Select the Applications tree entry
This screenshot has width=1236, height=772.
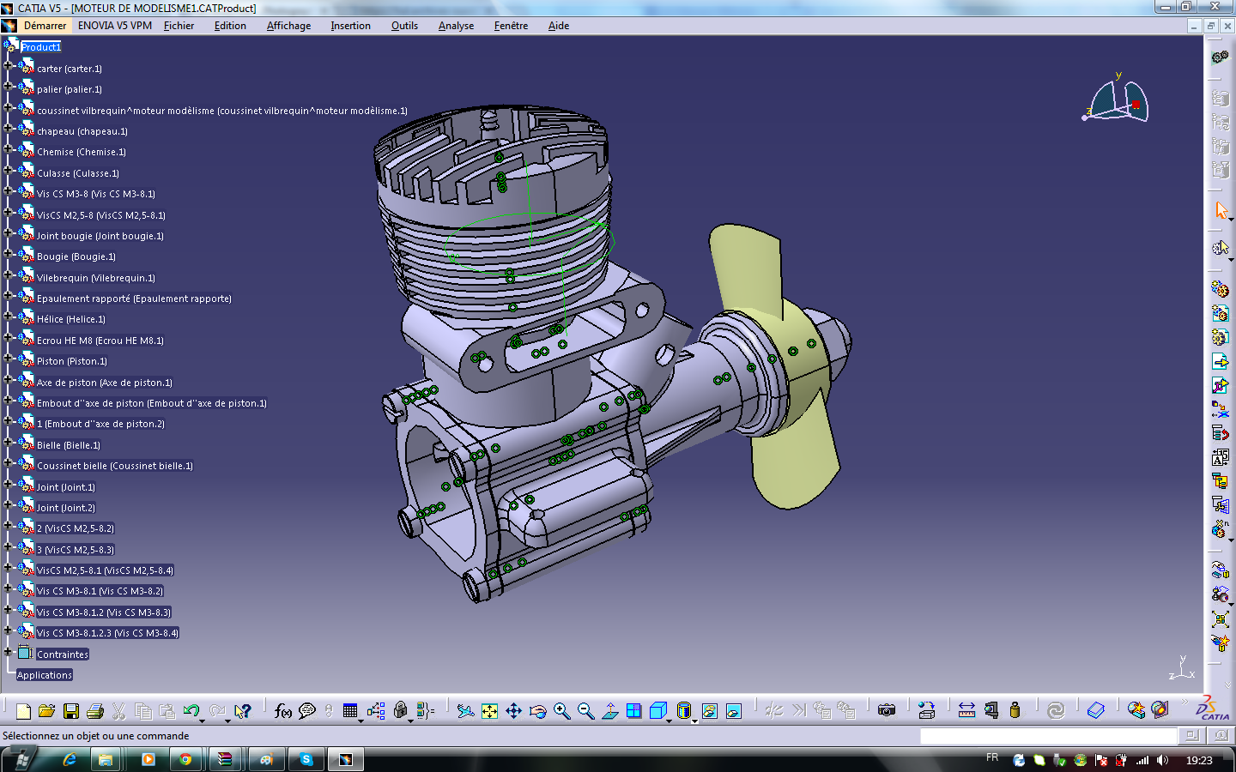pos(45,675)
